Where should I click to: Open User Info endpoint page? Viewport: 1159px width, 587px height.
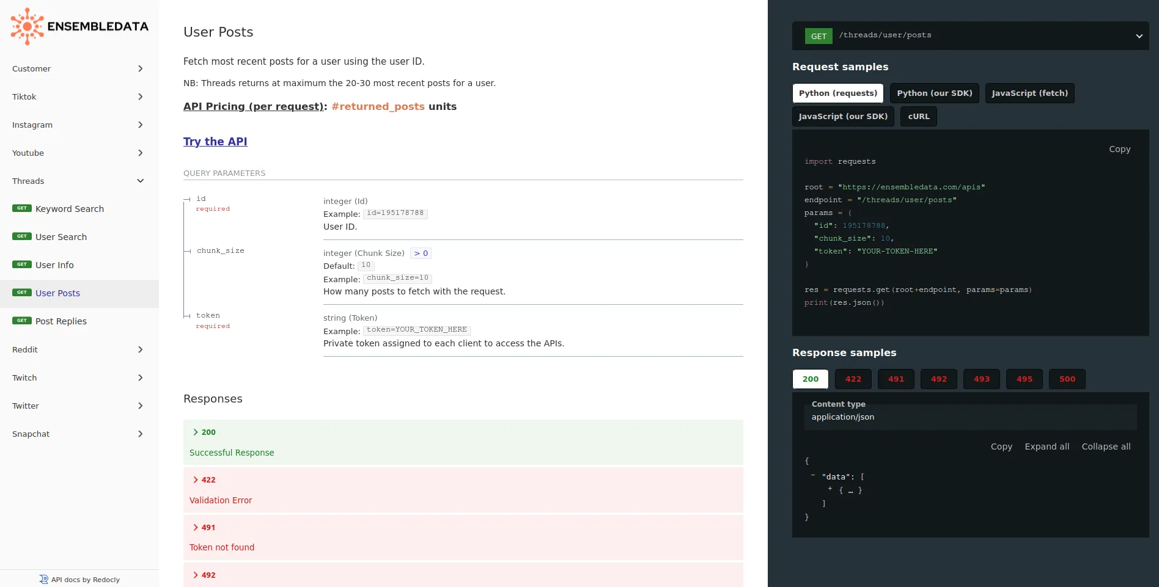coord(79,265)
